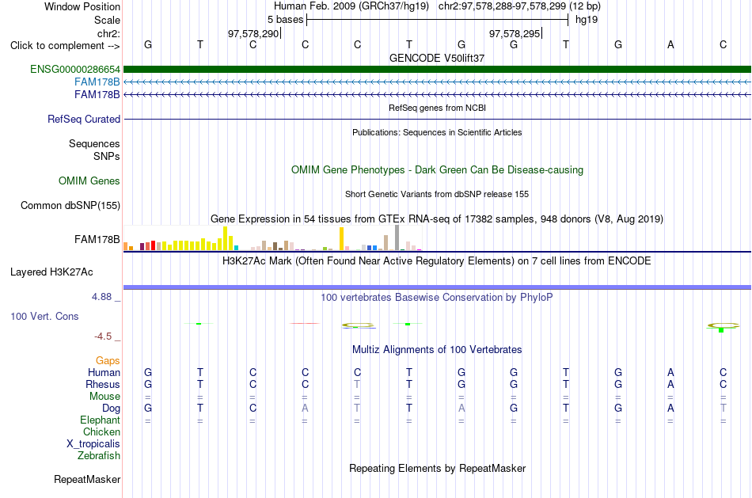Click the '100 Vert. Cons' track label

(44, 316)
